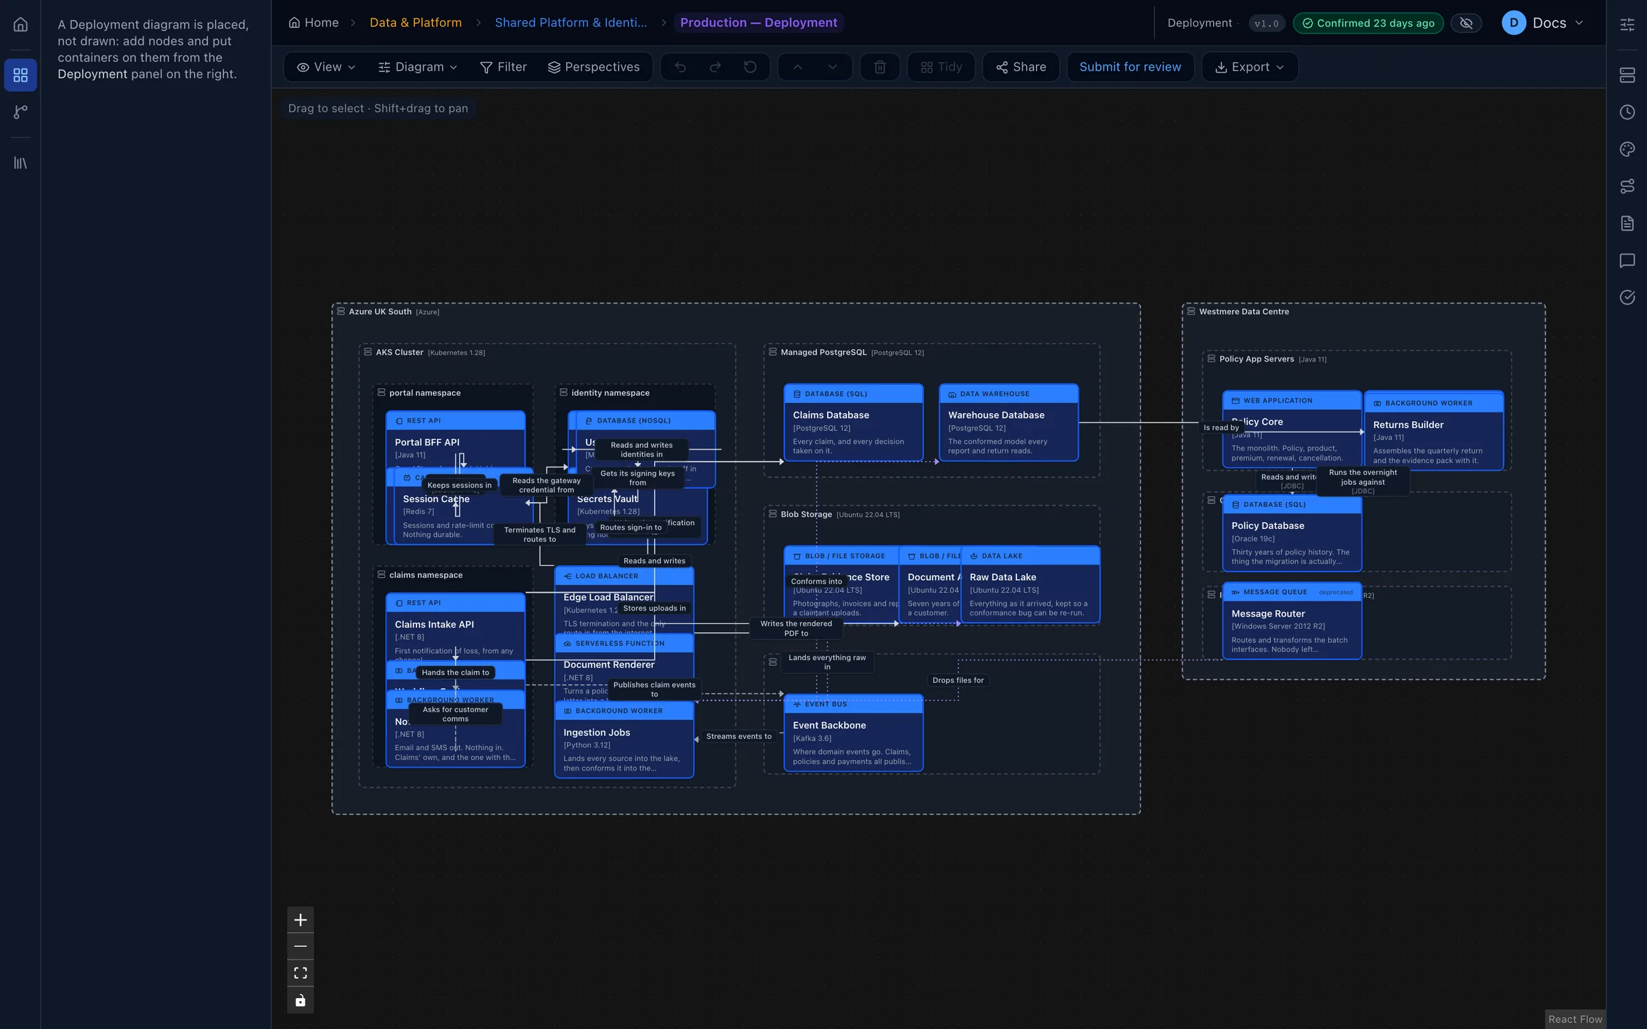1647x1029 pixels.
Task: Click the Tidy button
Action: [941, 67]
